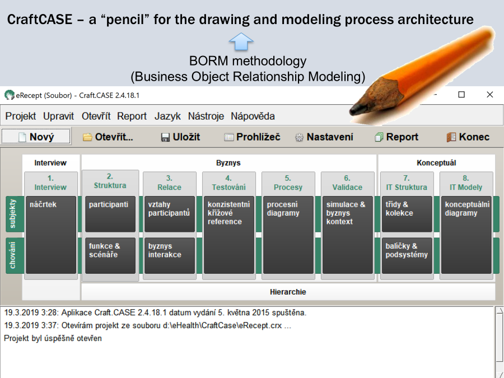Open the participanti tile
Screen dimensions: 504x378
click(x=110, y=213)
